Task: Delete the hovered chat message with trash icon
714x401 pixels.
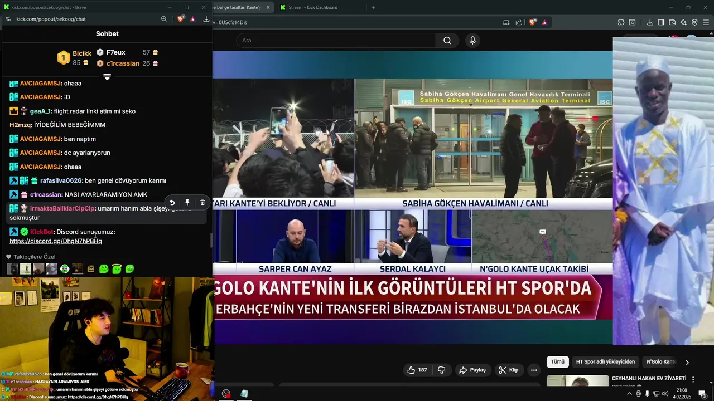Action: [202, 203]
